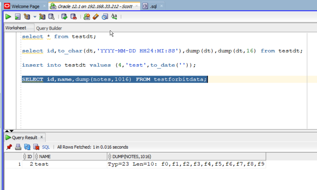Click the Rollback icon in worksheet toolbar
Viewport: 317px width, 190px height.
click(x=73, y=17)
